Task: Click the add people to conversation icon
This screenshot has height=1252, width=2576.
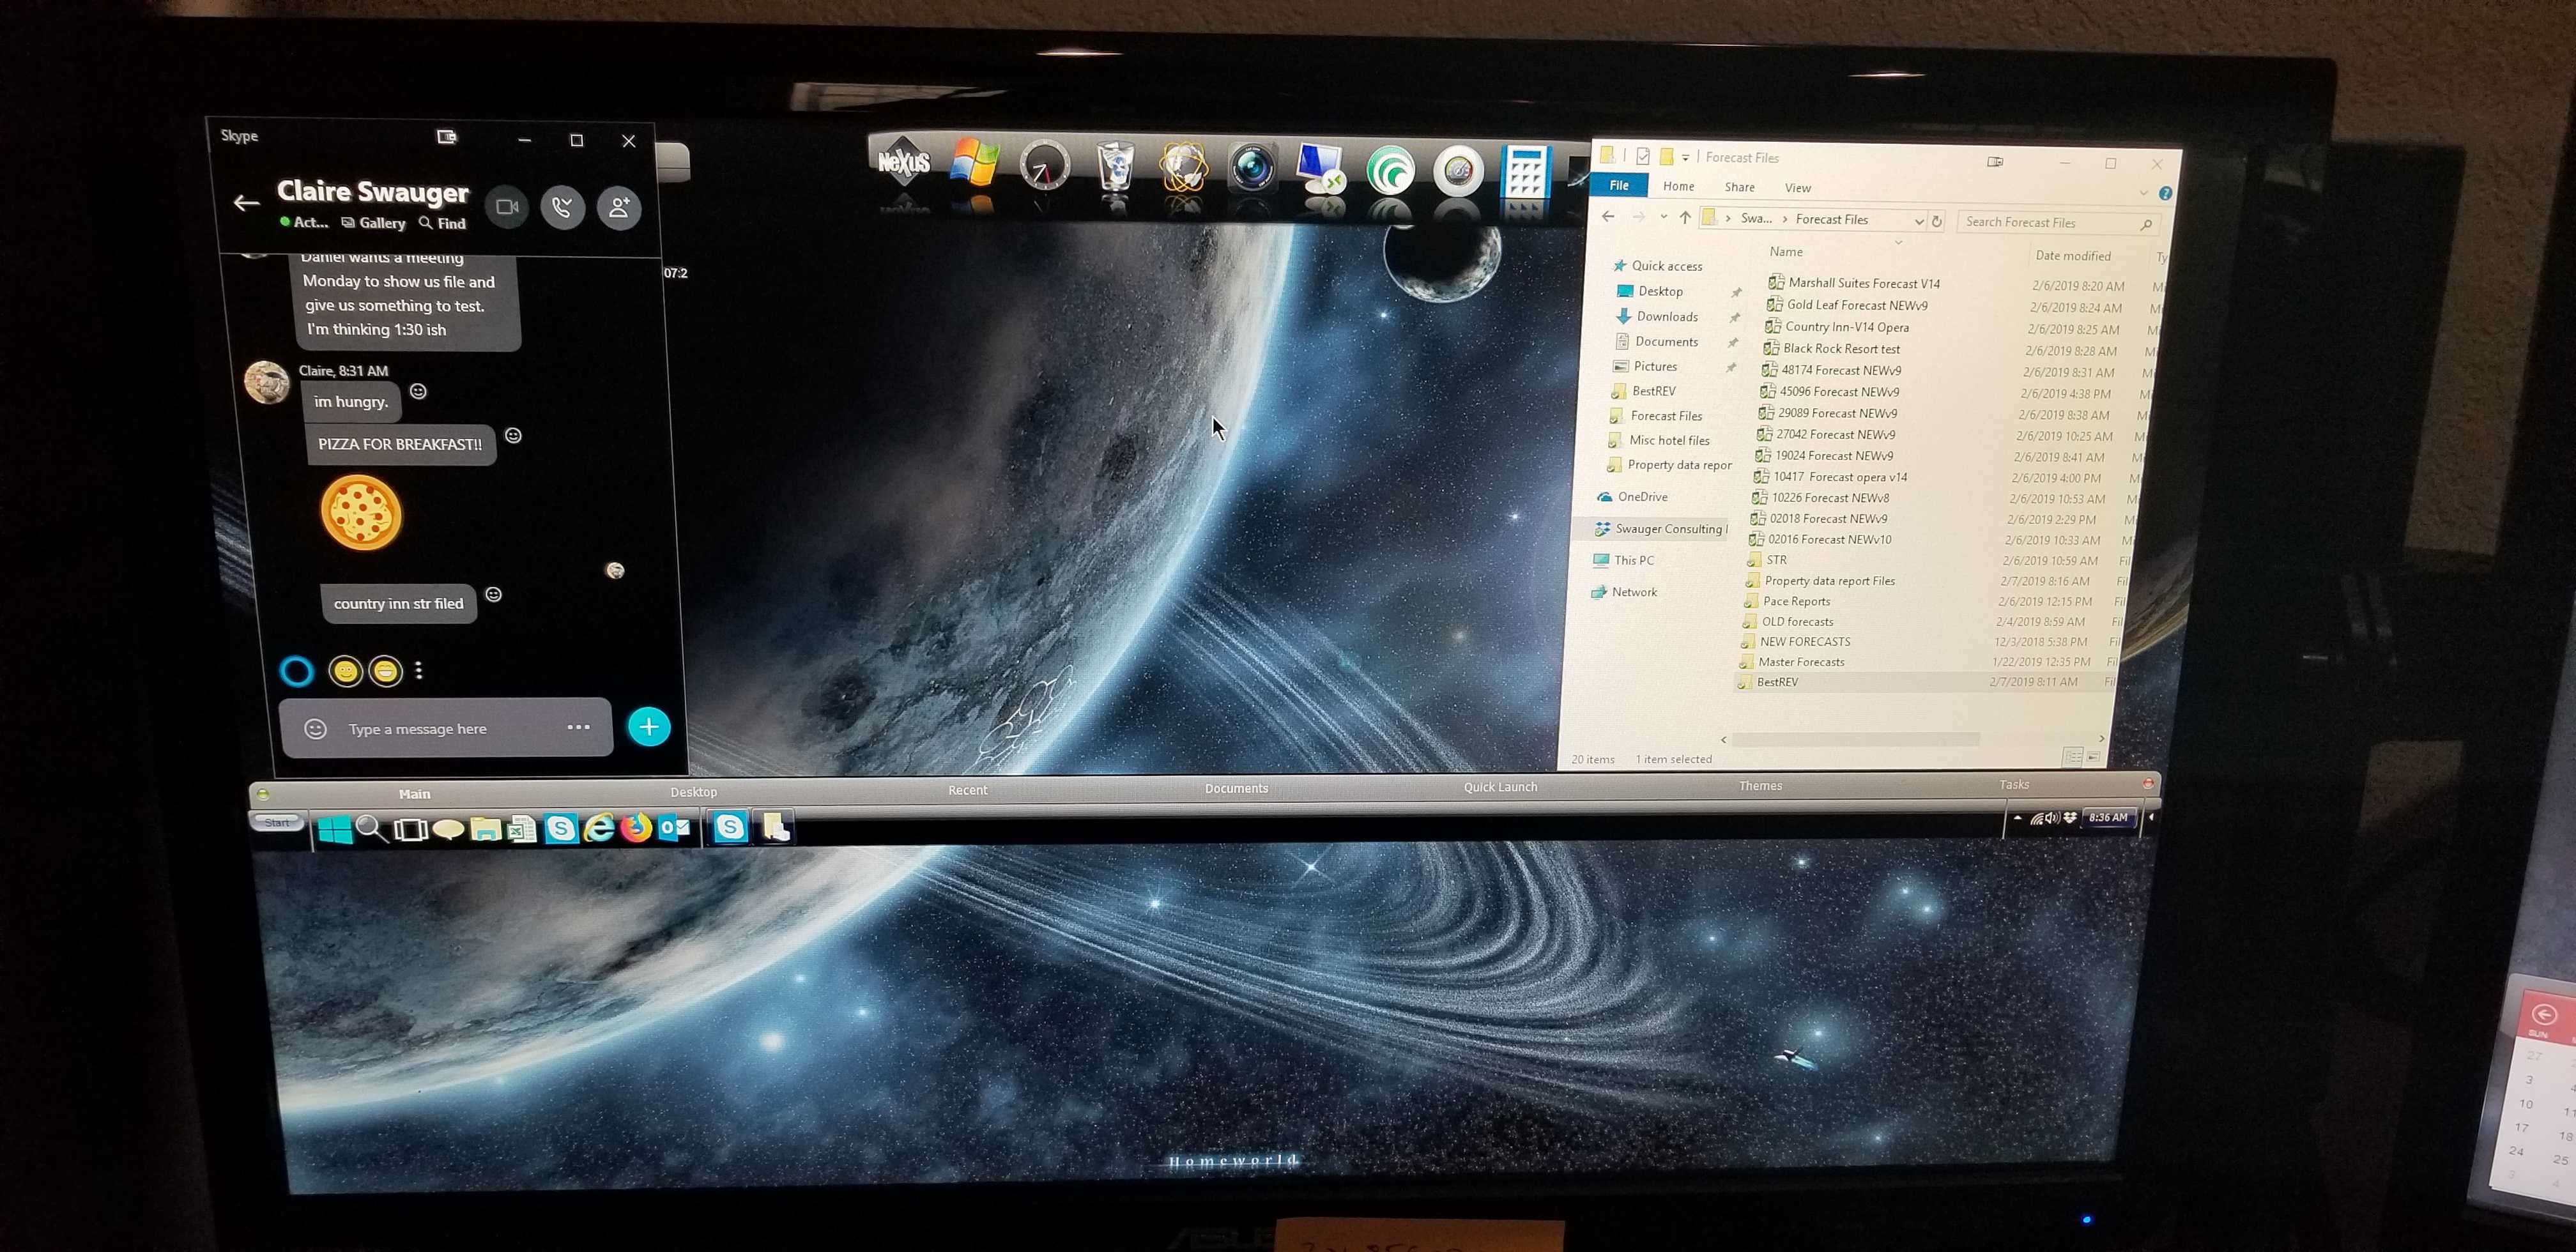Action: coord(619,207)
